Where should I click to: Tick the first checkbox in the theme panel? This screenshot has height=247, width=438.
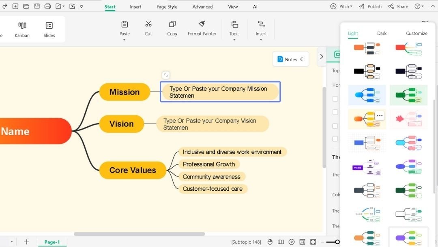[335, 99]
